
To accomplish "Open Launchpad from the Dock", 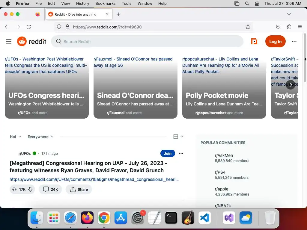I will pos(54,218).
